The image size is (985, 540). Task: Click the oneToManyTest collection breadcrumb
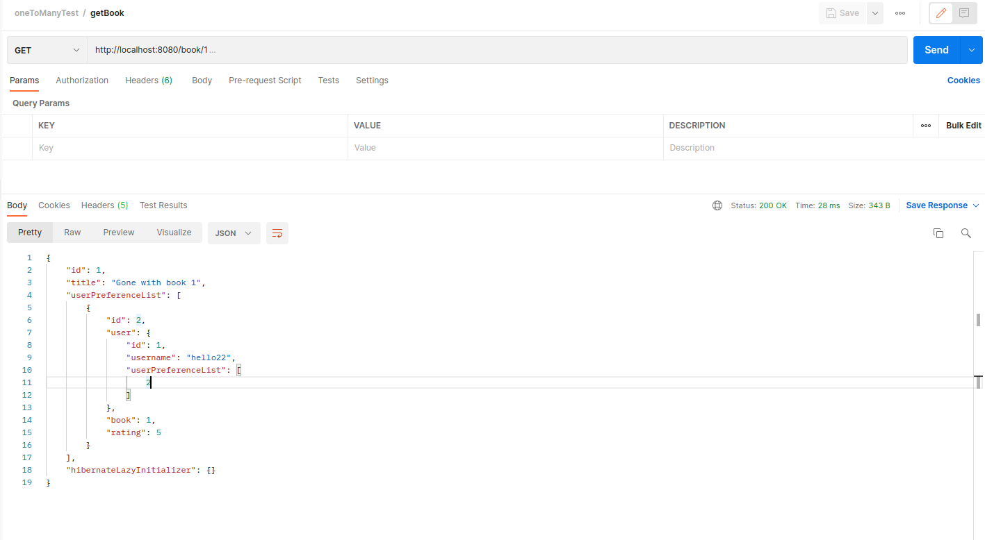[x=47, y=13]
